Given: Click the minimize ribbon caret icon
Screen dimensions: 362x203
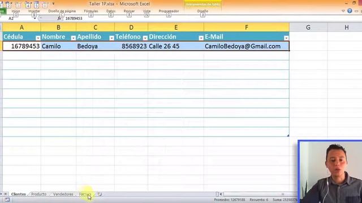Looking at the screenshot, I should pyautogui.click(x=343, y=11).
